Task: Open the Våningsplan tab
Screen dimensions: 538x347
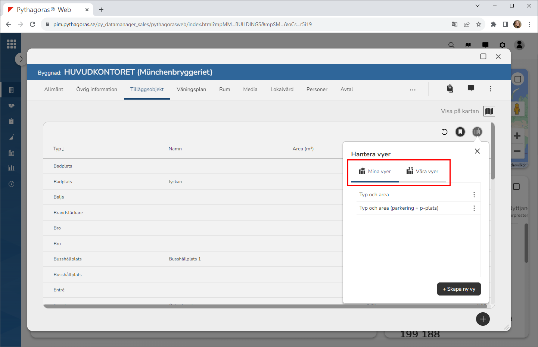Action: (191, 90)
